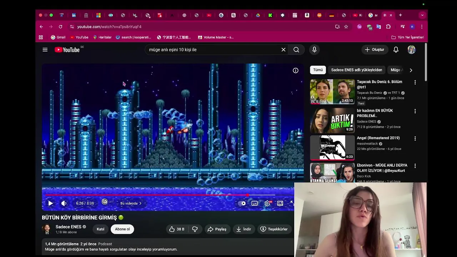Play the video
The image size is (457, 257).
pyautogui.click(x=50, y=203)
